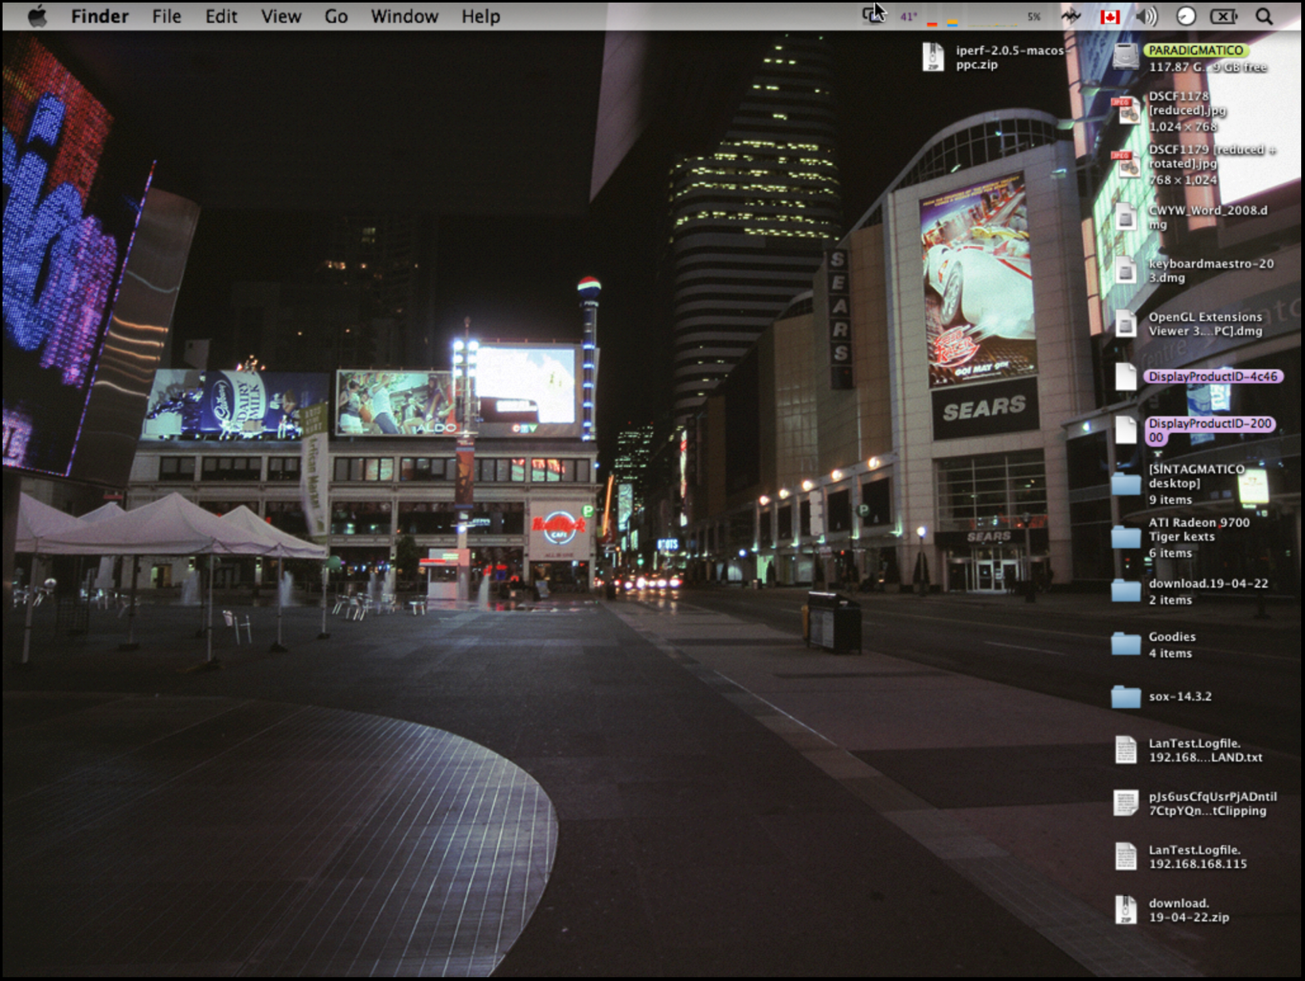
Task: Open the volume speaker menu
Action: point(1146,16)
